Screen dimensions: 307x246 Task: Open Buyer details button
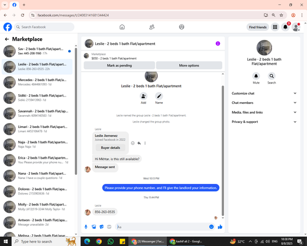pyautogui.click(x=111, y=148)
